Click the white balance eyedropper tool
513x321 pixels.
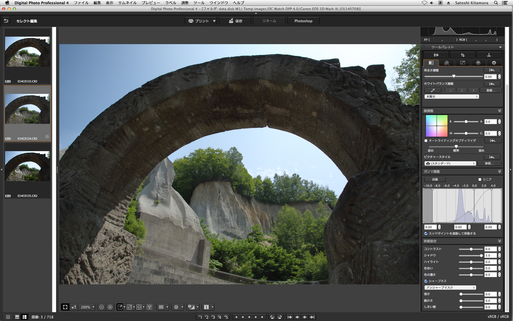click(433, 90)
